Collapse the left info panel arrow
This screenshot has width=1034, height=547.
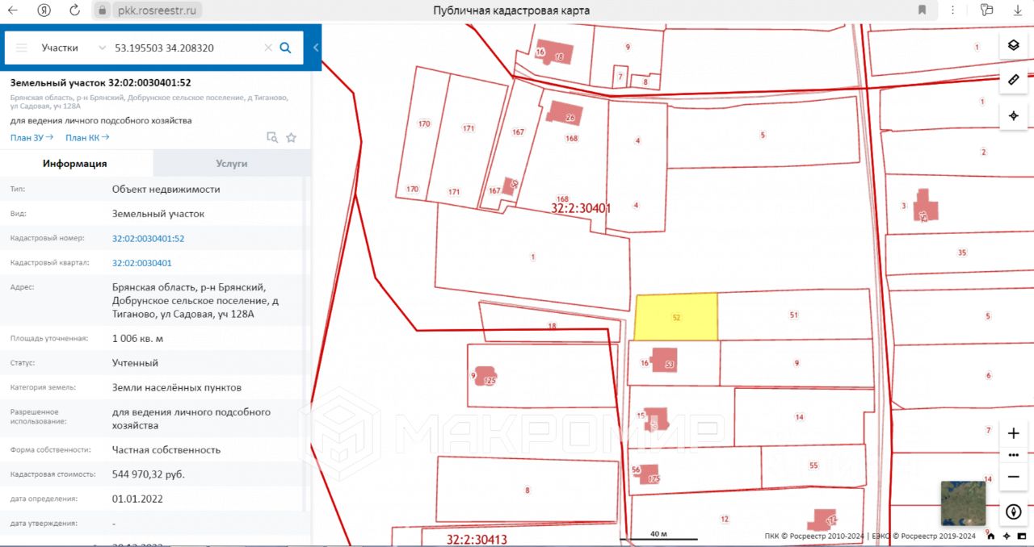(x=316, y=48)
